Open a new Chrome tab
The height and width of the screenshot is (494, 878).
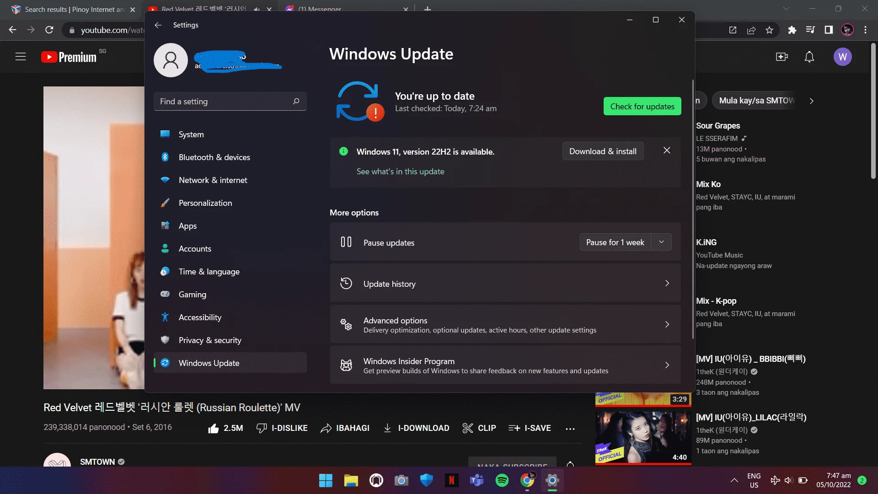(x=428, y=10)
